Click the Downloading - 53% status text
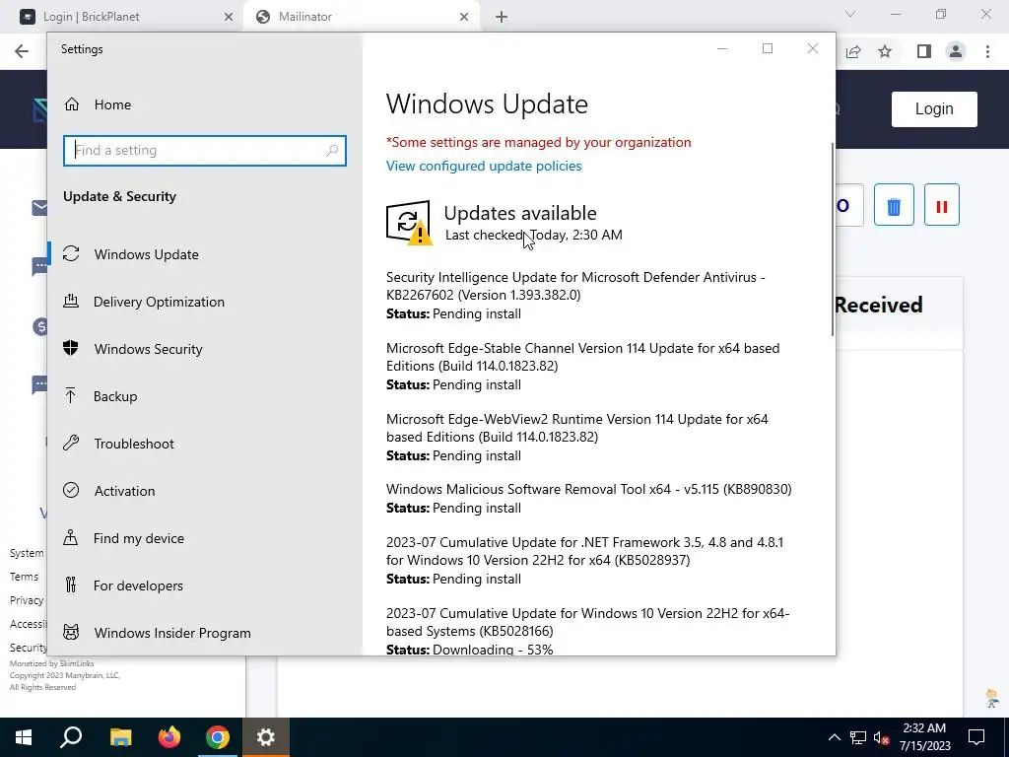 (x=493, y=650)
